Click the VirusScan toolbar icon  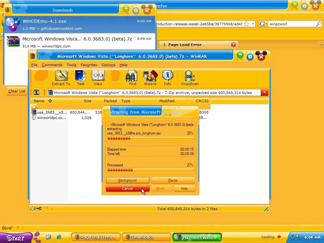tap(190, 78)
